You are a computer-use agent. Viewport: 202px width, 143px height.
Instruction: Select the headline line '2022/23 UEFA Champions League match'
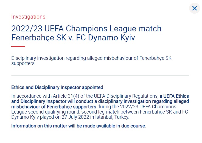pos(86,28)
